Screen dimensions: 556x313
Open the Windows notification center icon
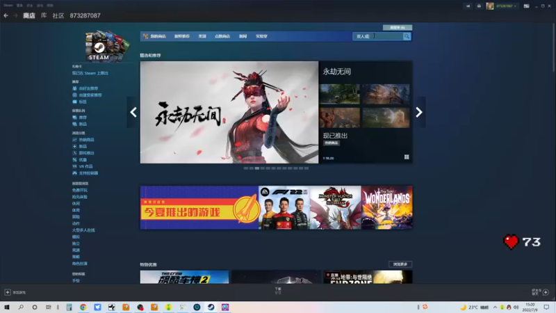(546, 307)
